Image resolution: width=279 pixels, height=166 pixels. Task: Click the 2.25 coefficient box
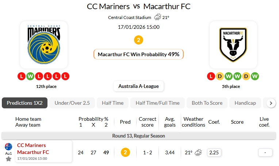214,153
